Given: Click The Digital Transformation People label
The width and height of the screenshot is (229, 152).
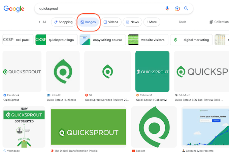Looking at the screenshot, I should (76, 151).
